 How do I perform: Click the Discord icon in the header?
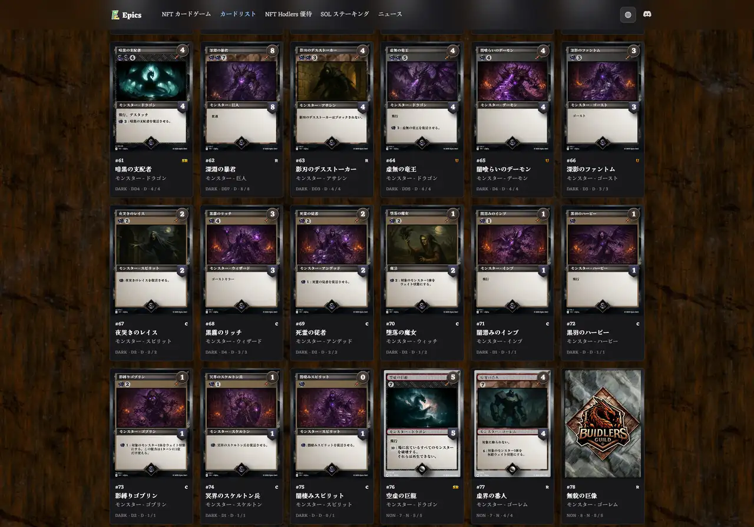click(647, 15)
